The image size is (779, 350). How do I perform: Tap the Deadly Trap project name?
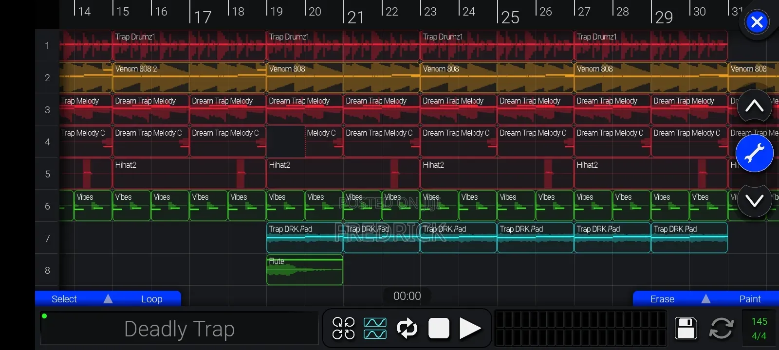point(179,329)
